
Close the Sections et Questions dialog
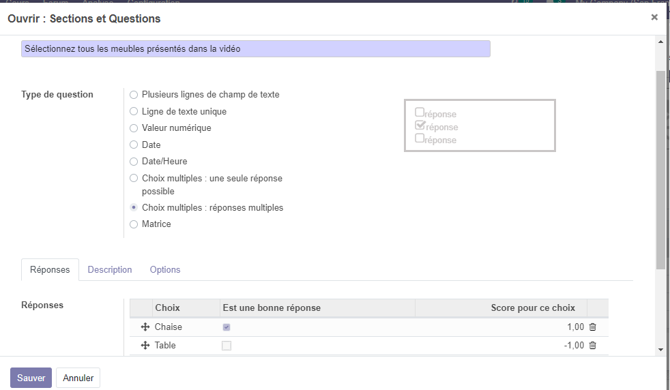[x=654, y=18]
